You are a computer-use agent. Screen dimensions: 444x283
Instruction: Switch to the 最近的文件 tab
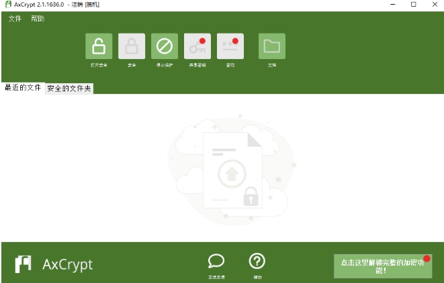tap(23, 88)
